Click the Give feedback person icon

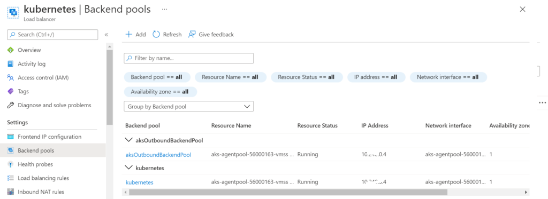coord(192,35)
